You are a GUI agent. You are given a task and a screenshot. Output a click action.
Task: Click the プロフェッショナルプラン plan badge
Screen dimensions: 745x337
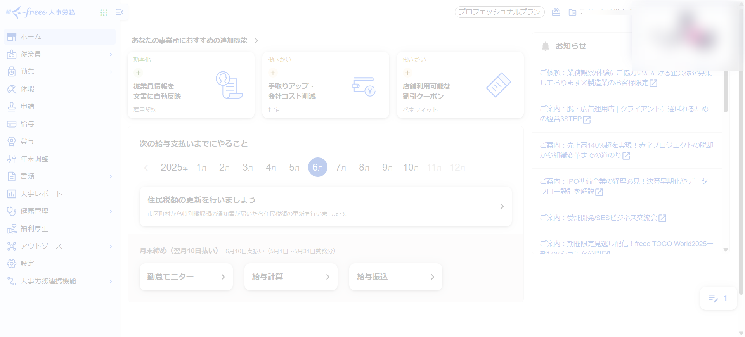pyautogui.click(x=500, y=12)
